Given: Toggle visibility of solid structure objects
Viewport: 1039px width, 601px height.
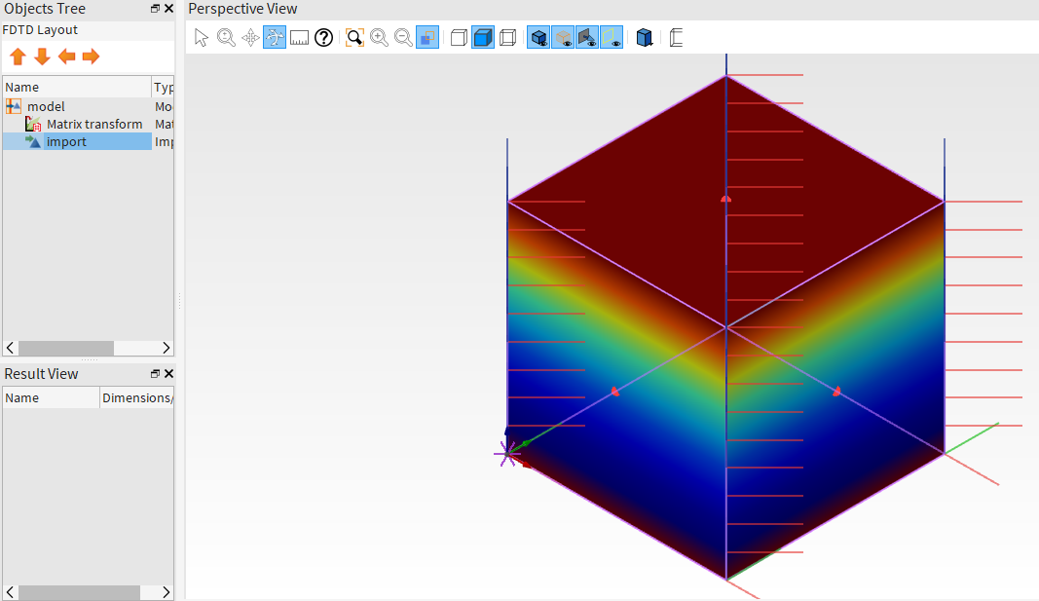Looking at the screenshot, I should click(538, 38).
